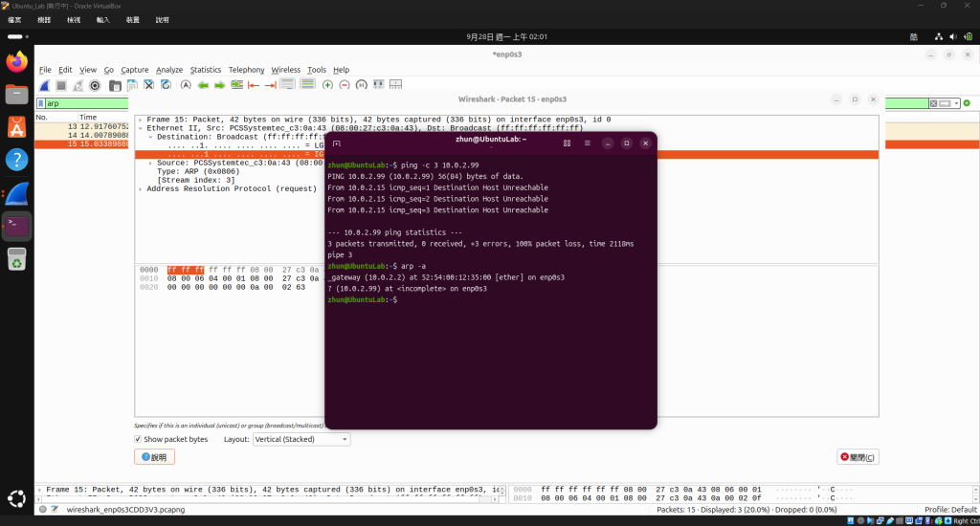The width and height of the screenshot is (980, 526).
Task: Click the Time column header
Action: [x=88, y=118]
